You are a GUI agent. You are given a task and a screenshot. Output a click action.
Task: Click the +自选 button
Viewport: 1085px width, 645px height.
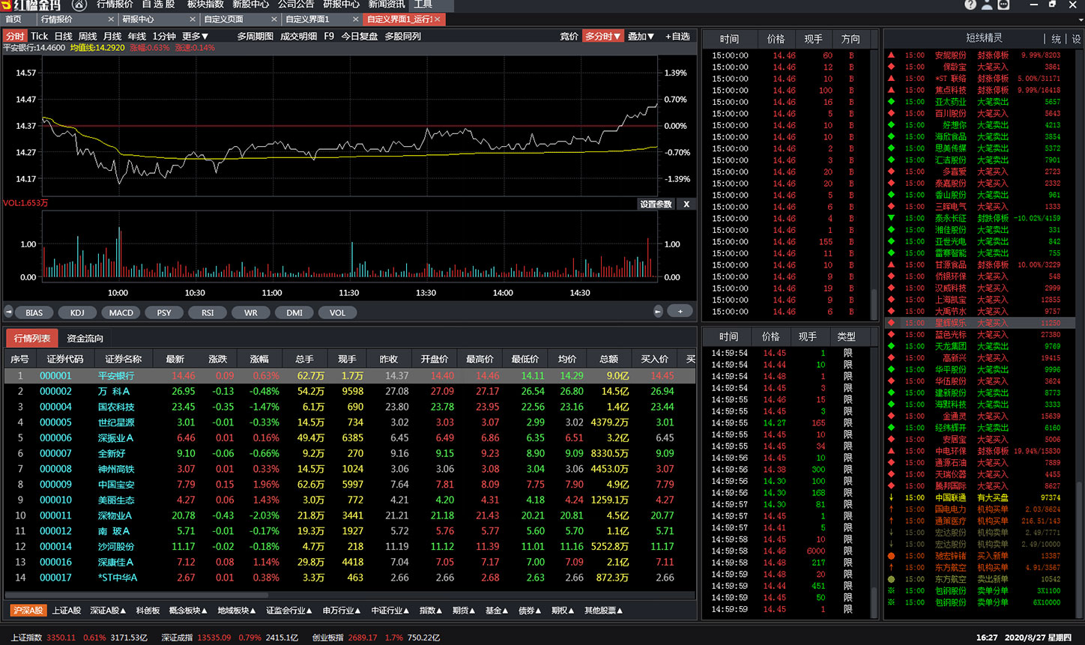pos(677,36)
